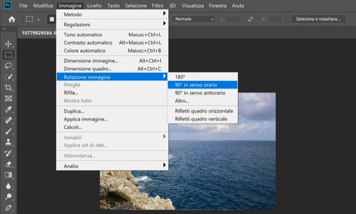
Task: Click the Home icon in options bar
Action: point(12,19)
